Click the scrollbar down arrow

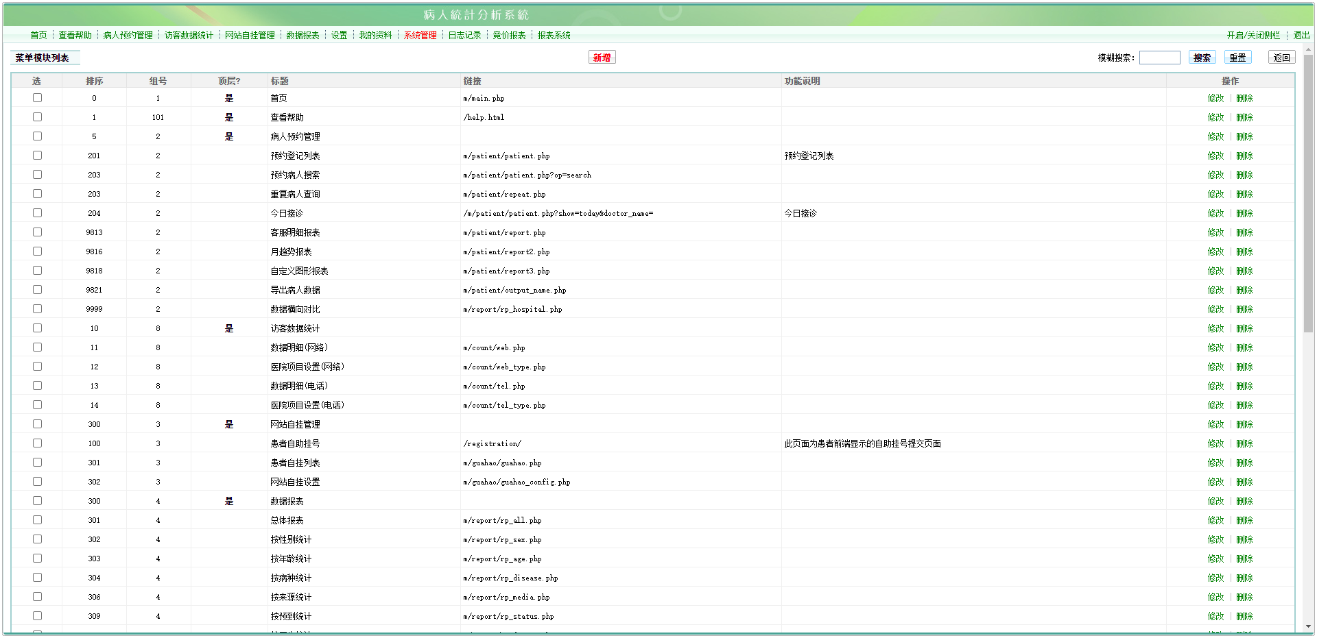(x=1308, y=626)
